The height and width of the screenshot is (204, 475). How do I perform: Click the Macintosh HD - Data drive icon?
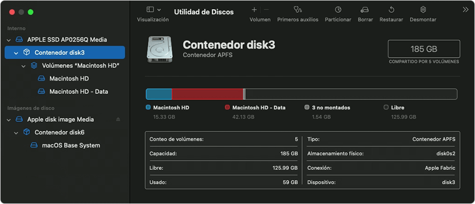[x=41, y=91]
